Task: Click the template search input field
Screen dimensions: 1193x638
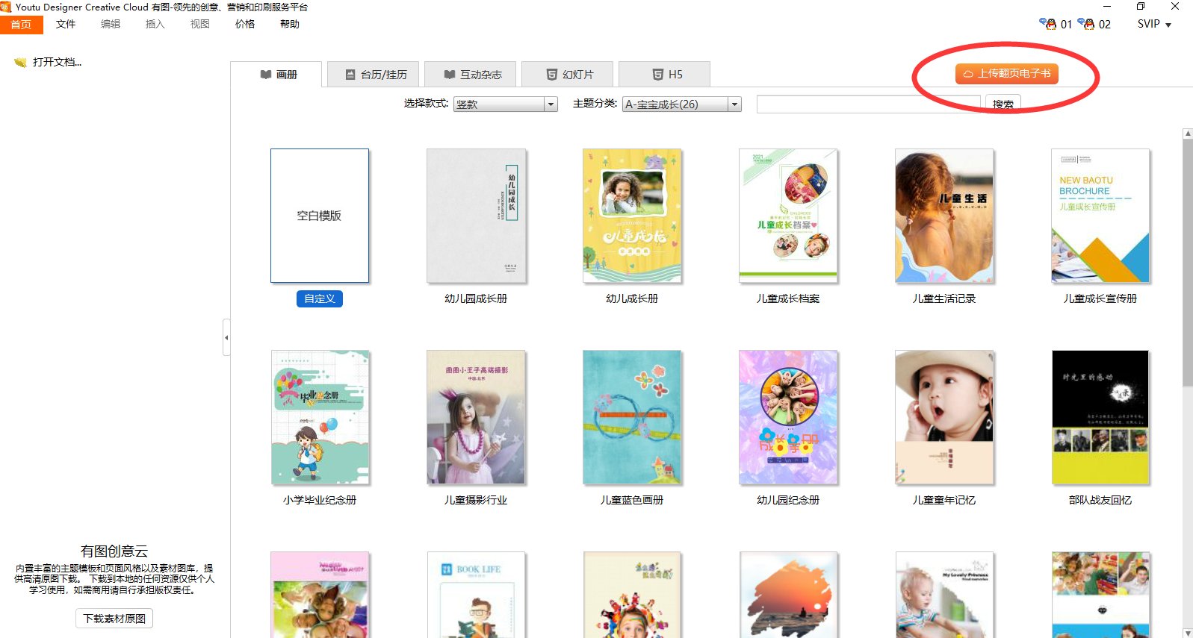Action: (x=868, y=104)
